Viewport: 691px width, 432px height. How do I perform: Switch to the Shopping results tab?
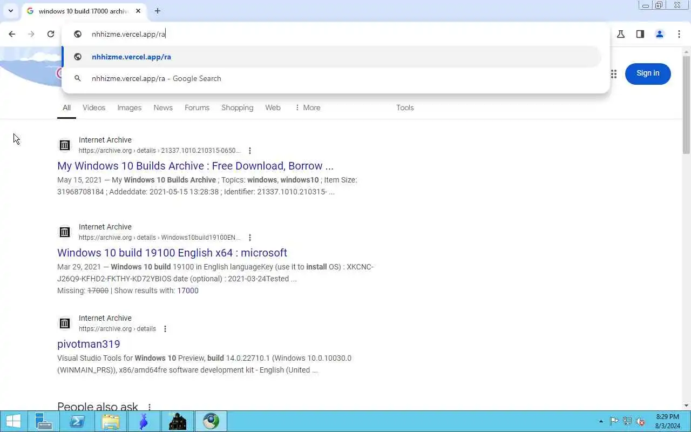(x=238, y=107)
